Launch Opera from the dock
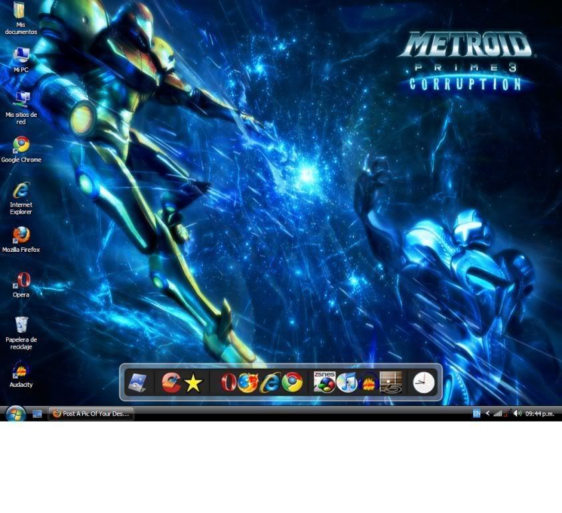Viewport: 562px width, 513px height. point(229,383)
